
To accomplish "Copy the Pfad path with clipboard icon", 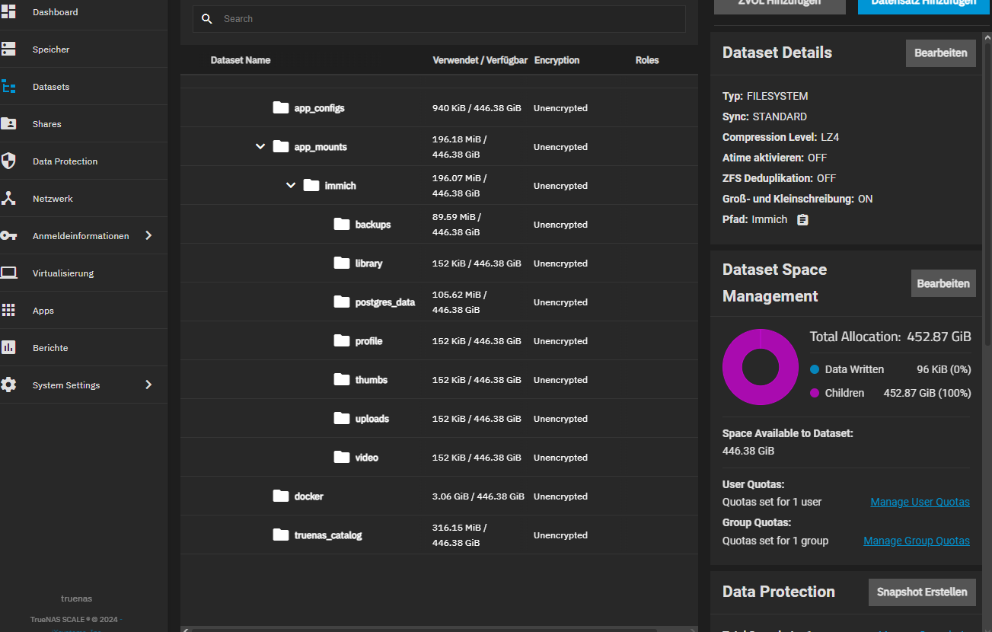I will (802, 220).
